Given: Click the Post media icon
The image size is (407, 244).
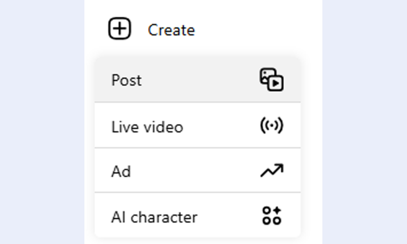Looking at the screenshot, I should coord(271,80).
